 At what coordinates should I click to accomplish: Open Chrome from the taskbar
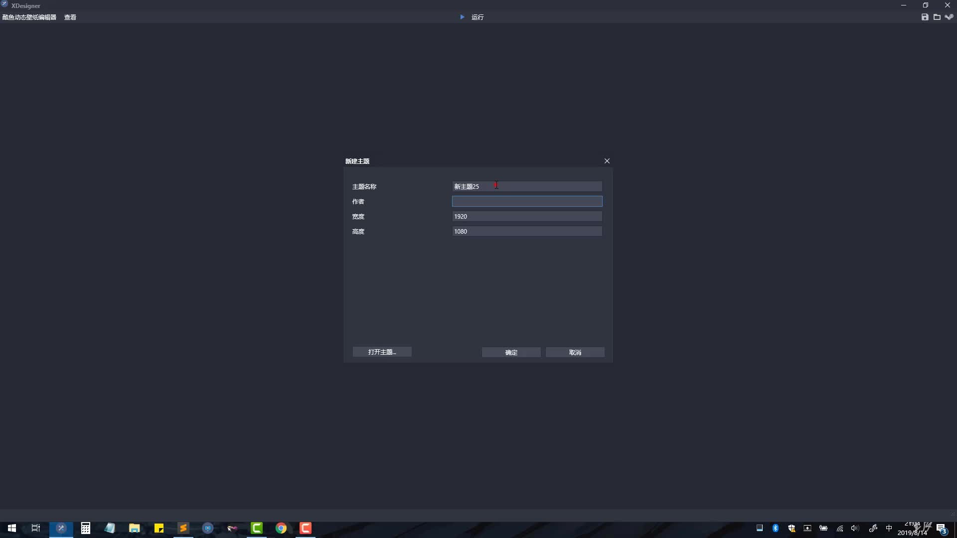[x=281, y=528]
